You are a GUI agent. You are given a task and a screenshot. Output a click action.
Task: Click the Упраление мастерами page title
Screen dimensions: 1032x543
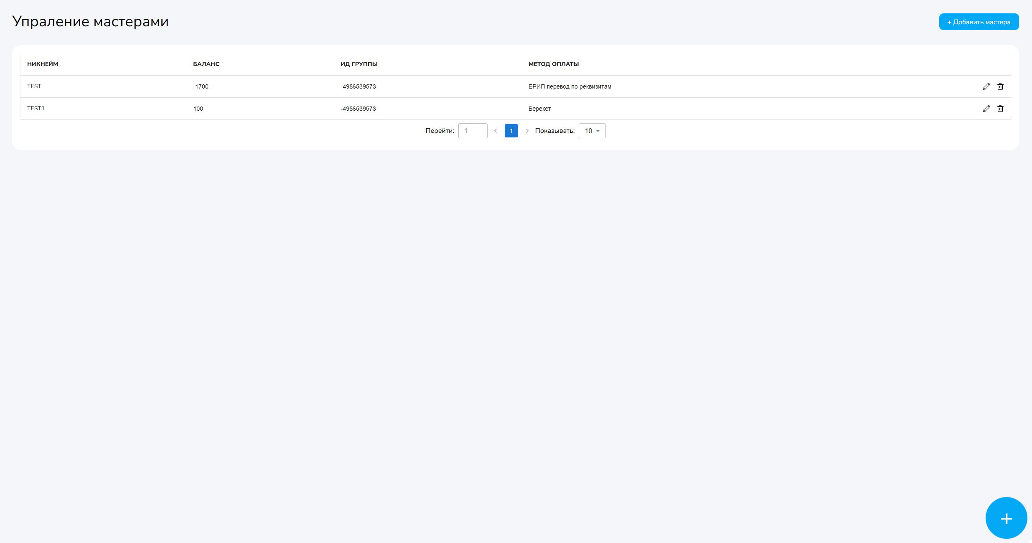click(x=90, y=21)
